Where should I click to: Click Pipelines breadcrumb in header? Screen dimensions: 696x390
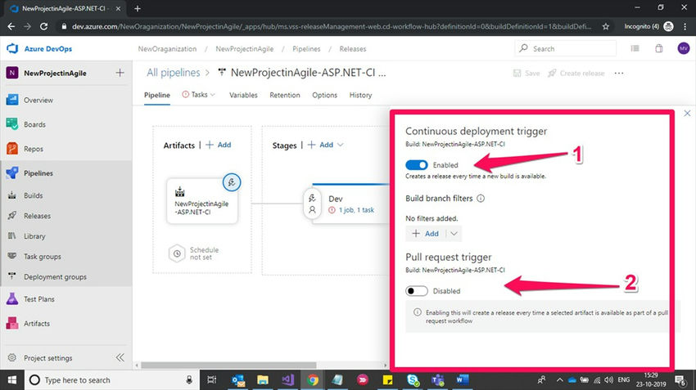306,49
